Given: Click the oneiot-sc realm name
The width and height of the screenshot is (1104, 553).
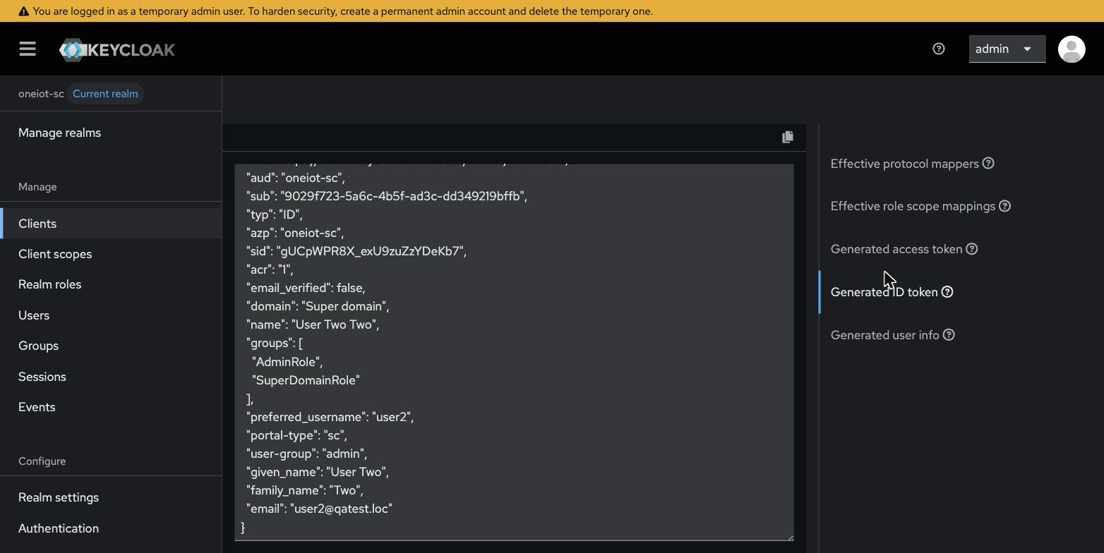Looking at the screenshot, I should 41,94.
